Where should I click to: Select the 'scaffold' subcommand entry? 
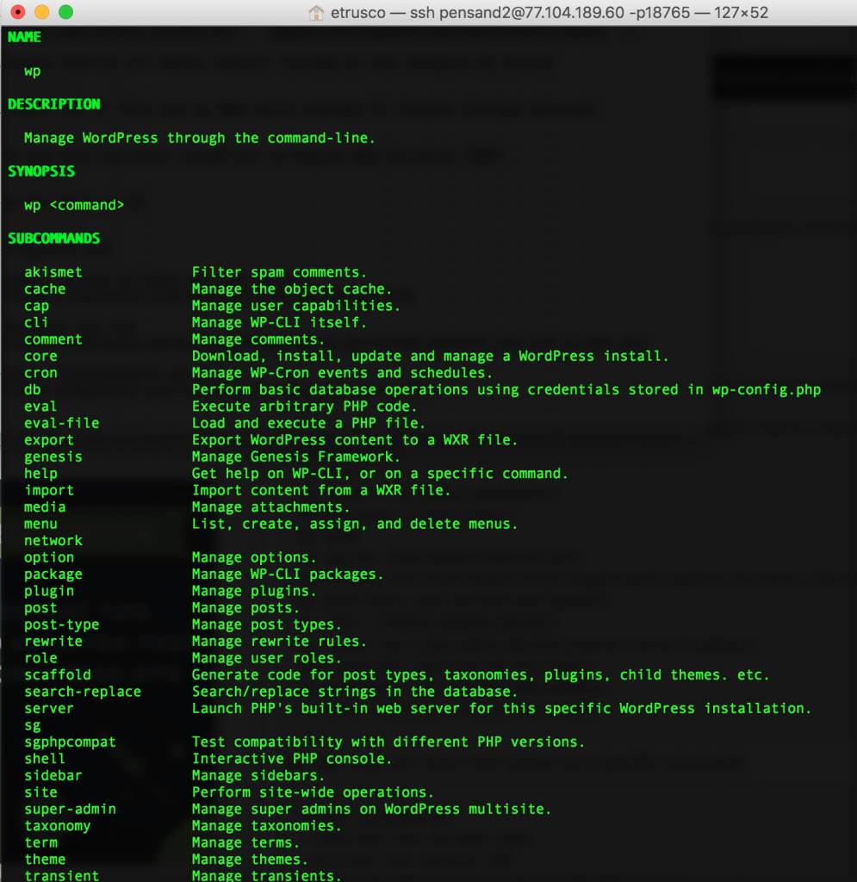click(x=57, y=674)
